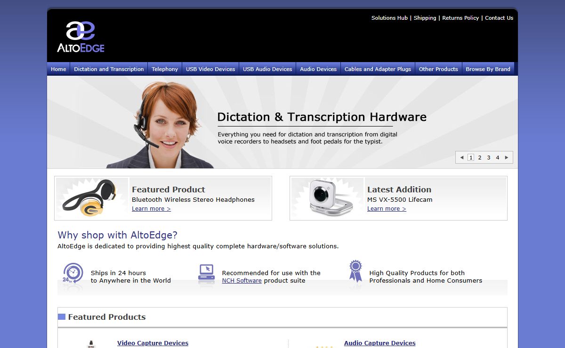Go to previous slide arrow

[x=462, y=158]
